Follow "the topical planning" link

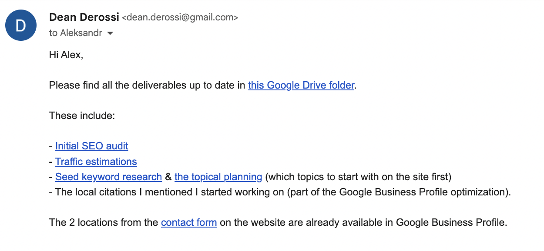[x=218, y=177]
